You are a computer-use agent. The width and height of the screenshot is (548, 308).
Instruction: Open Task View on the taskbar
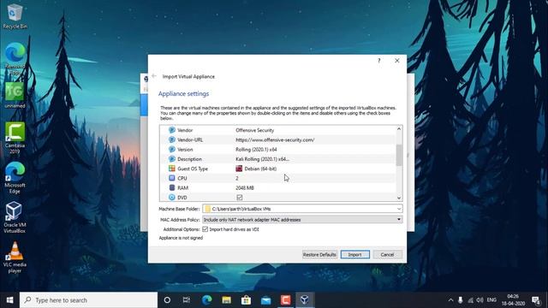[x=187, y=300]
